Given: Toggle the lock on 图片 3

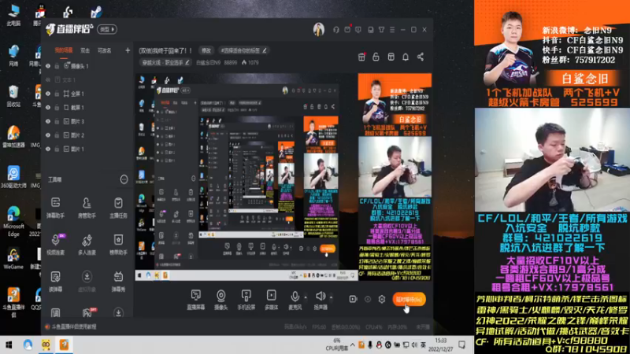Looking at the screenshot, I should pyautogui.click(x=57, y=121).
